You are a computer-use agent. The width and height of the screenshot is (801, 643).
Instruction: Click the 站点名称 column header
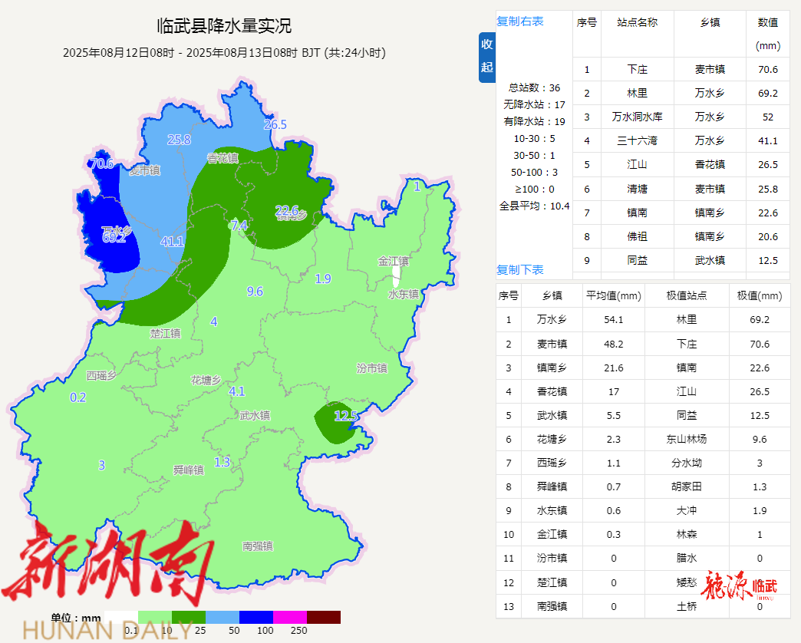637,23
